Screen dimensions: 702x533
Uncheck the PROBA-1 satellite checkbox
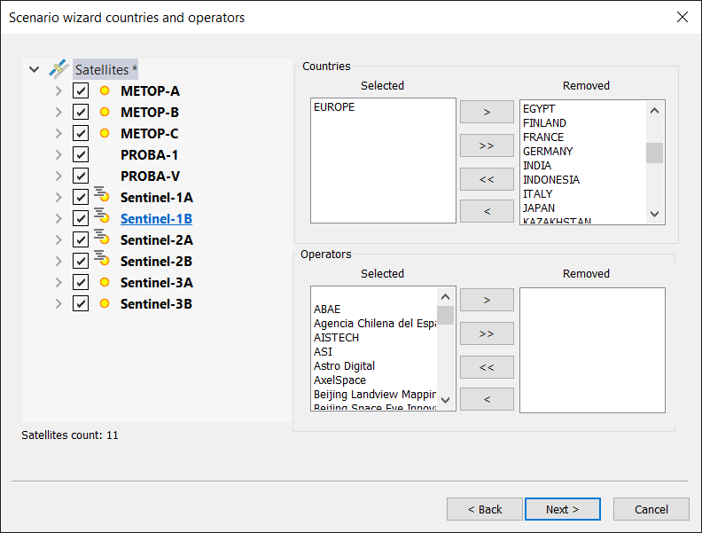(81, 154)
